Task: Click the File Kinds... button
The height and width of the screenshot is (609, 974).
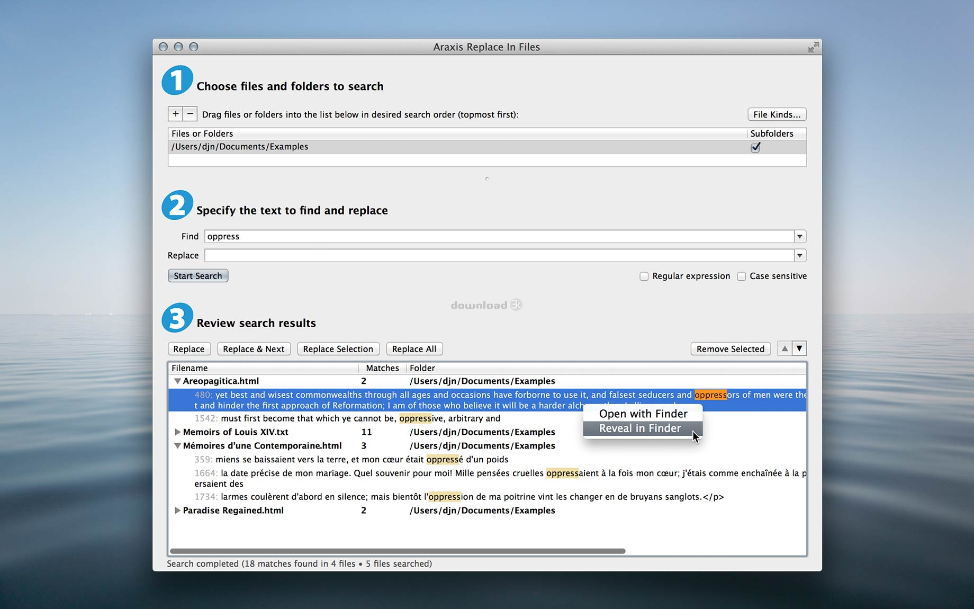Action: [777, 114]
